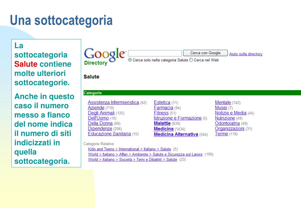The image size is (301, 208).
Task: Click the Google Directory logo
Action: [x=105, y=56]
